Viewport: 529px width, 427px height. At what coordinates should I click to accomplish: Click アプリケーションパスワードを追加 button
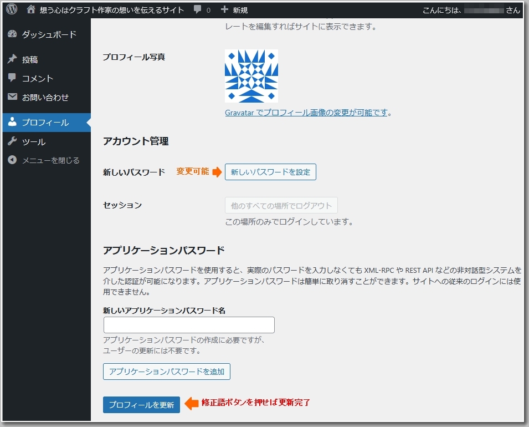click(167, 372)
